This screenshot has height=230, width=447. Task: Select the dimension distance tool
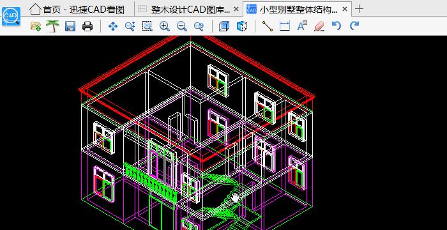[285, 26]
